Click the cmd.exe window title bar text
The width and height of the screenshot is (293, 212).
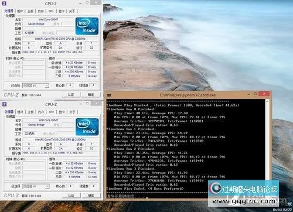188,95
